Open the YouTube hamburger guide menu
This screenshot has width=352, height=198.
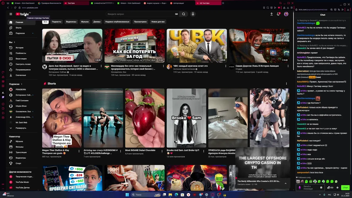coord(11,14)
